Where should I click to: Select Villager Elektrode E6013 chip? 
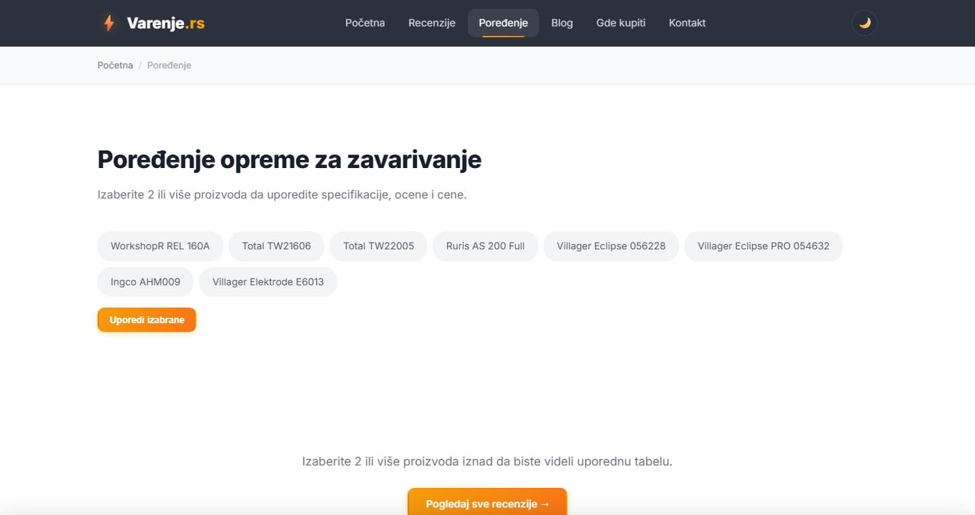pyautogui.click(x=268, y=282)
